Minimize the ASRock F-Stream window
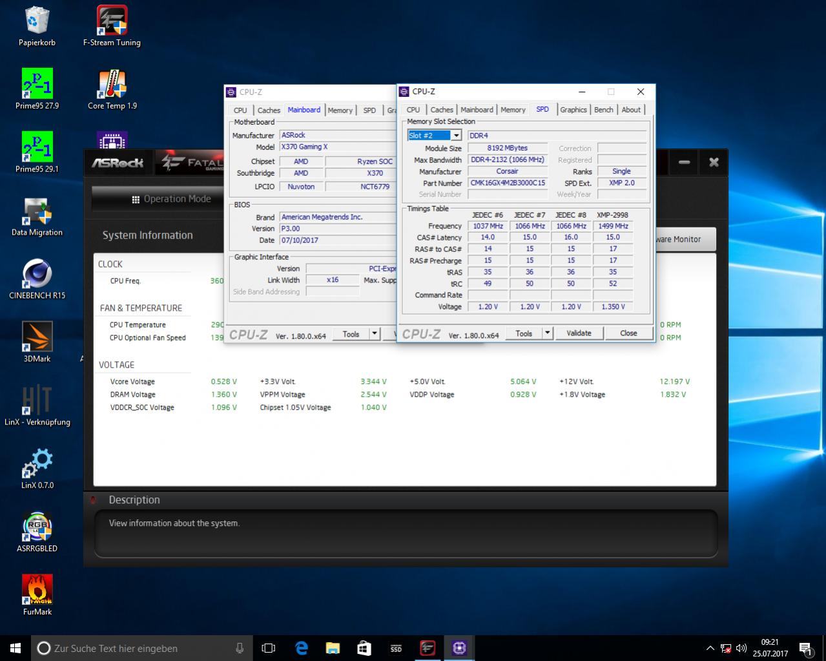This screenshot has width=826, height=661. [x=685, y=162]
